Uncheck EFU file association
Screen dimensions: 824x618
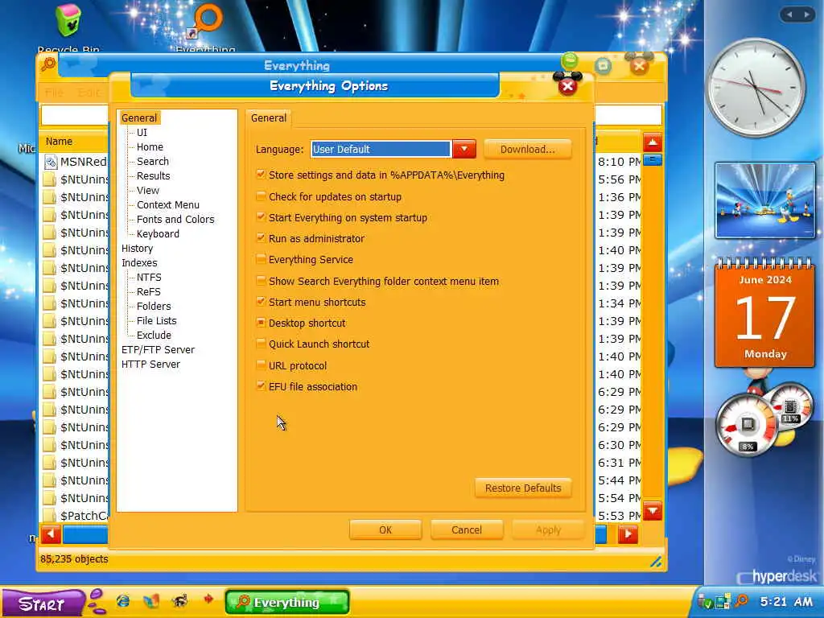click(x=261, y=385)
